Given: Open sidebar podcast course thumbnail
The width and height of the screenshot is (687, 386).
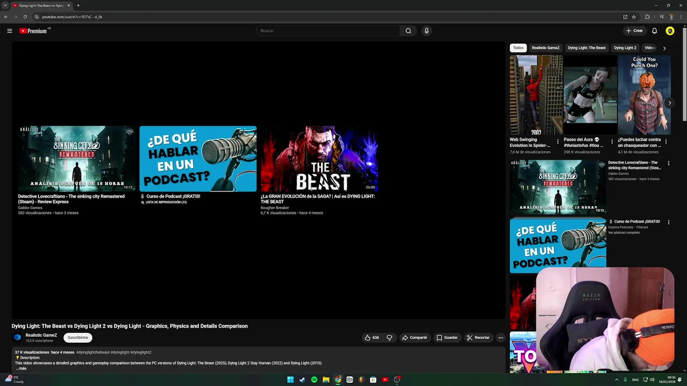Looking at the screenshot, I should point(558,245).
